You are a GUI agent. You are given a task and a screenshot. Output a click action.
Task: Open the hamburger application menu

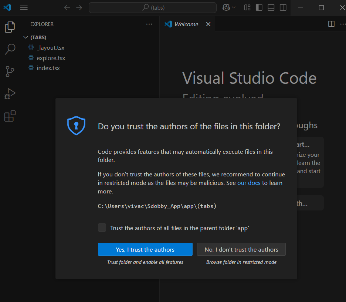point(24,8)
